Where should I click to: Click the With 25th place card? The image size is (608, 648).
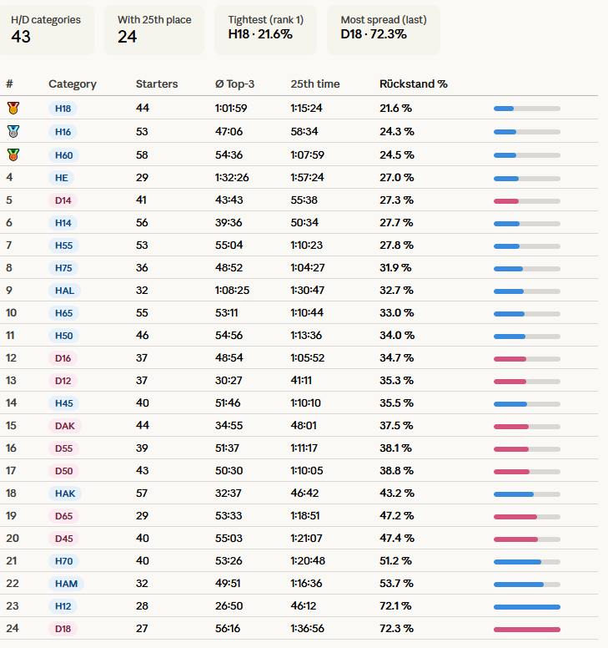[153, 30]
